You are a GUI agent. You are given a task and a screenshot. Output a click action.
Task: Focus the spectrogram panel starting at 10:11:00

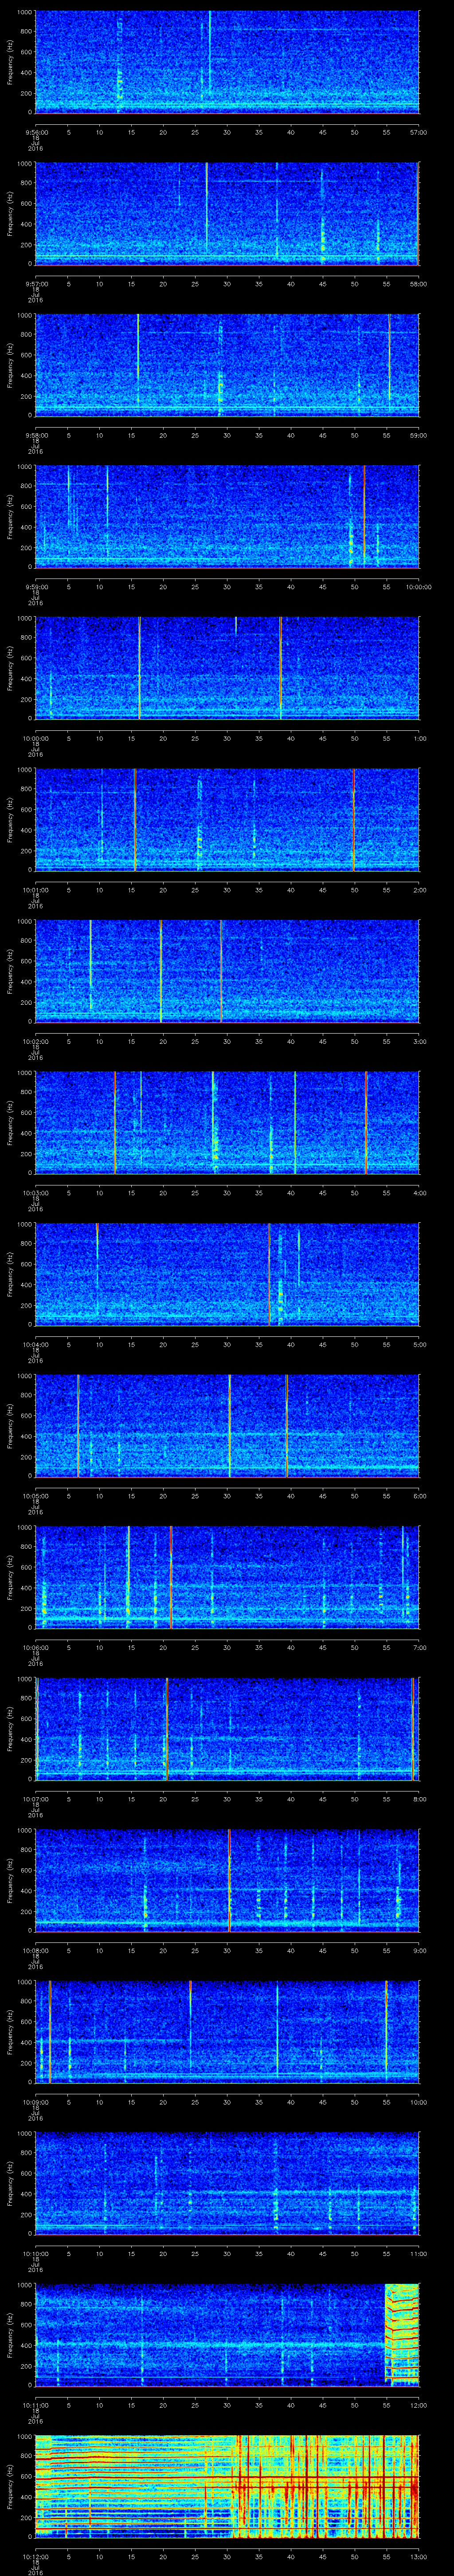tap(227, 2335)
